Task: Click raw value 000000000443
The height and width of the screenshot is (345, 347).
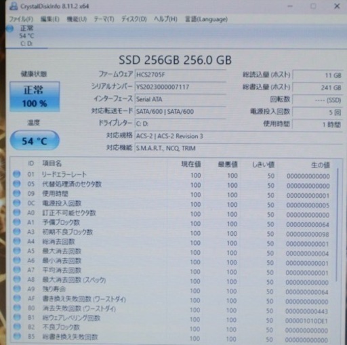Action: point(306,311)
